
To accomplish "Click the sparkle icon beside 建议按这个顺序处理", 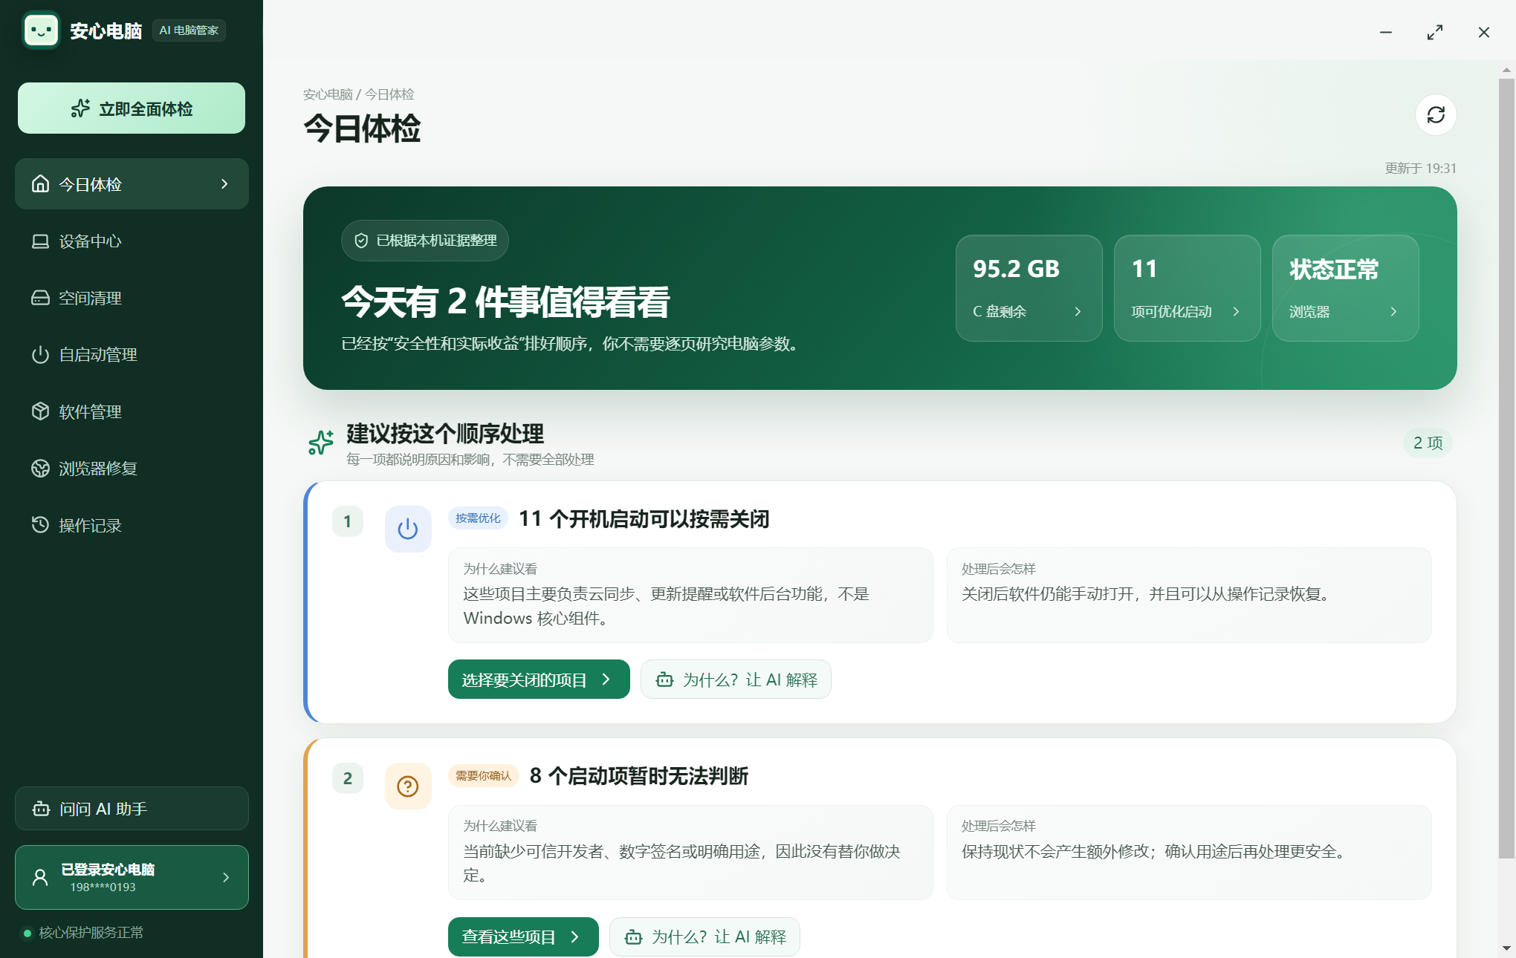I will [x=321, y=443].
